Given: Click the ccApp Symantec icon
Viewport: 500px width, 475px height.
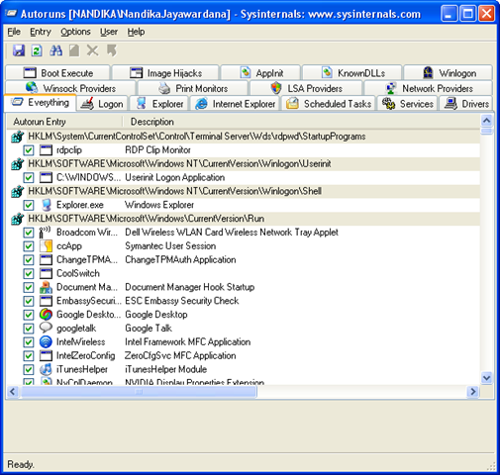Looking at the screenshot, I should (x=46, y=246).
